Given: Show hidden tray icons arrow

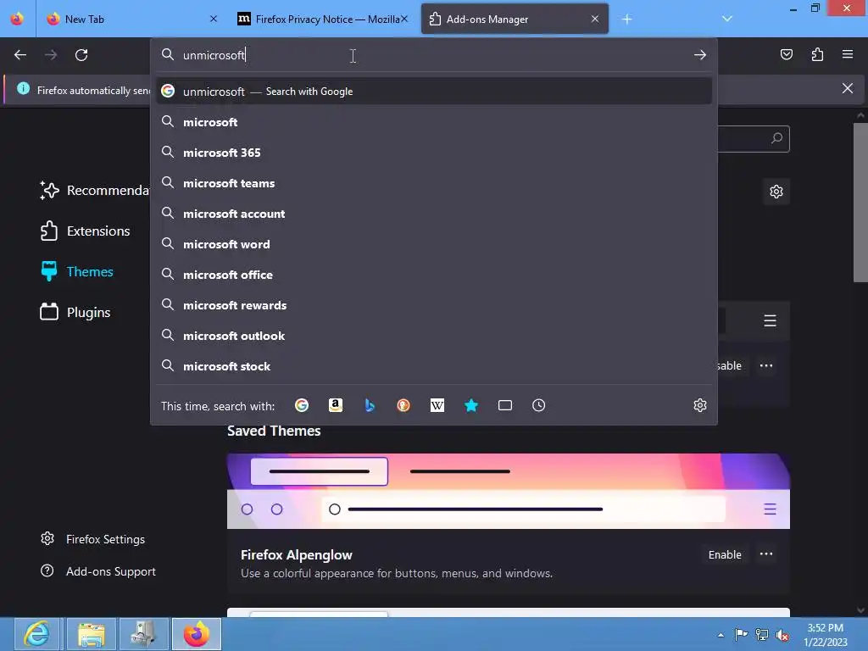Looking at the screenshot, I should click(x=721, y=635).
